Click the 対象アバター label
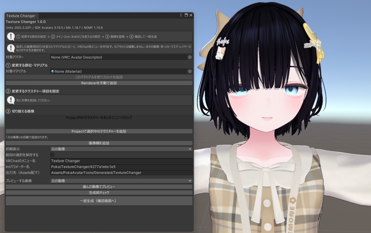This screenshot has width=371, height=233. 14,57
